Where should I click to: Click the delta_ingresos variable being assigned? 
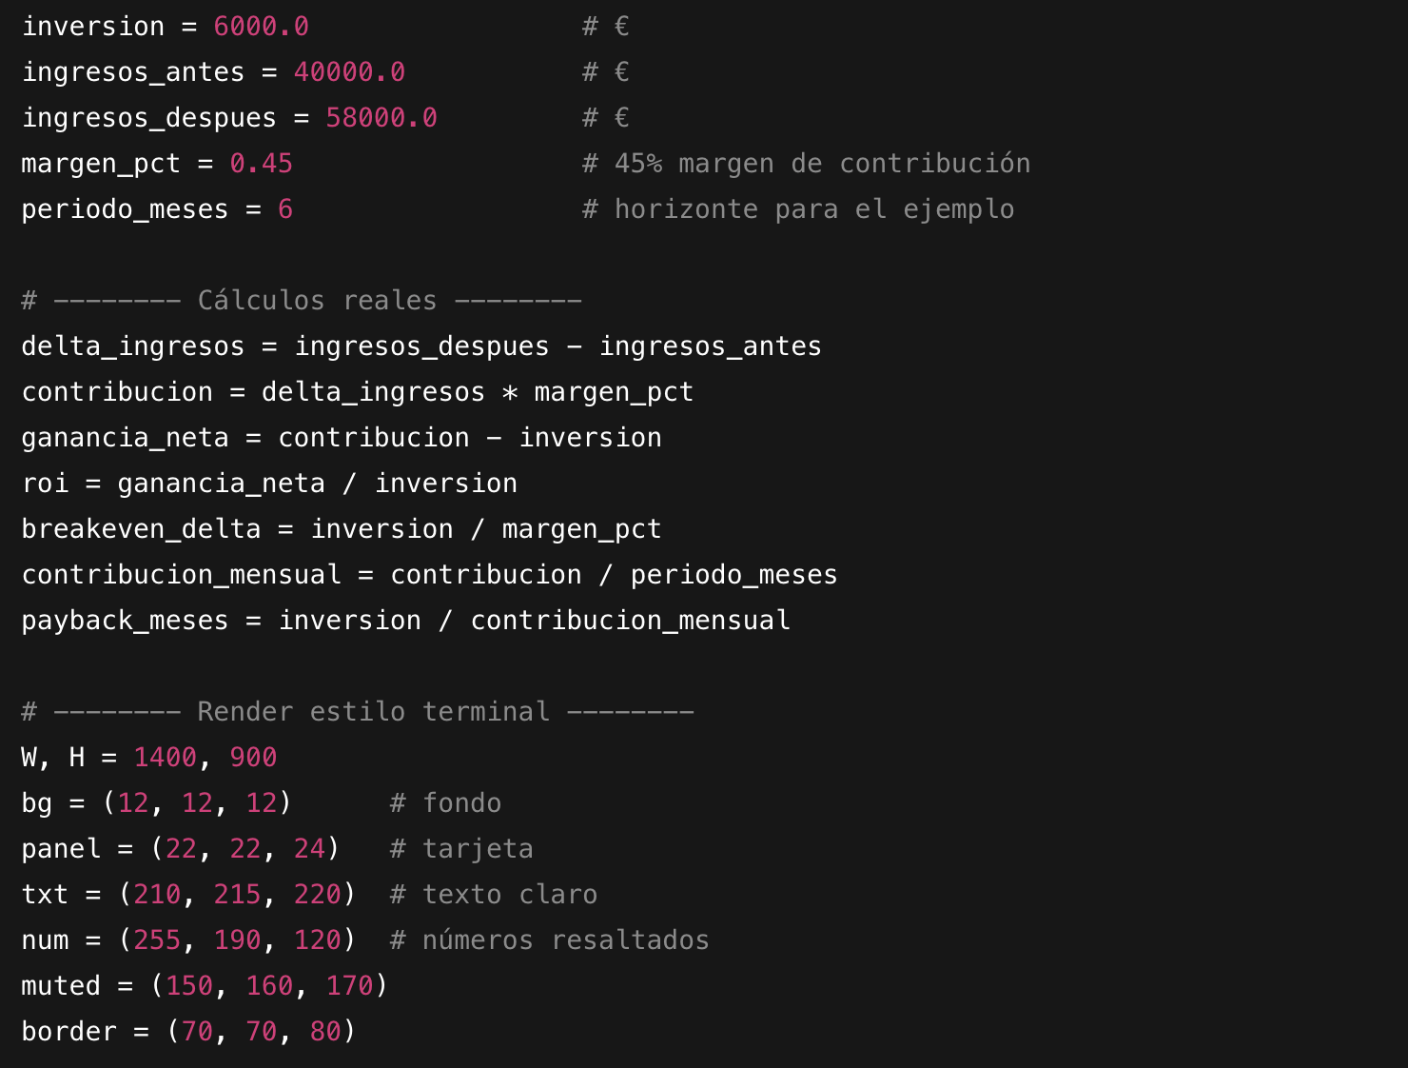[132, 346]
